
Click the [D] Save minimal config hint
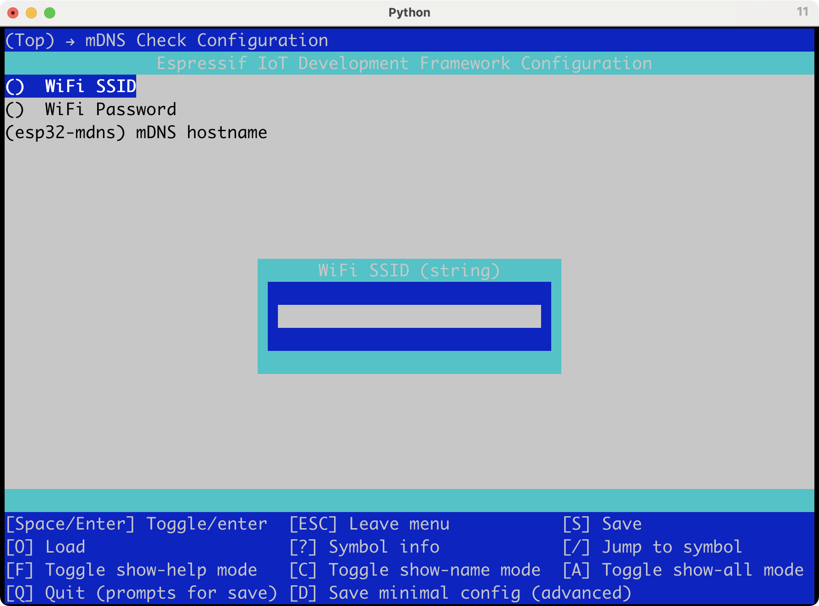pyautogui.click(x=460, y=593)
